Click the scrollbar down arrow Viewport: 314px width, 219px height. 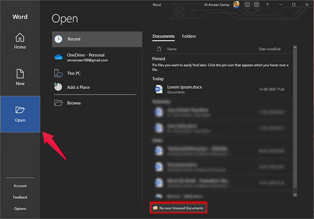pyautogui.click(x=295, y=195)
